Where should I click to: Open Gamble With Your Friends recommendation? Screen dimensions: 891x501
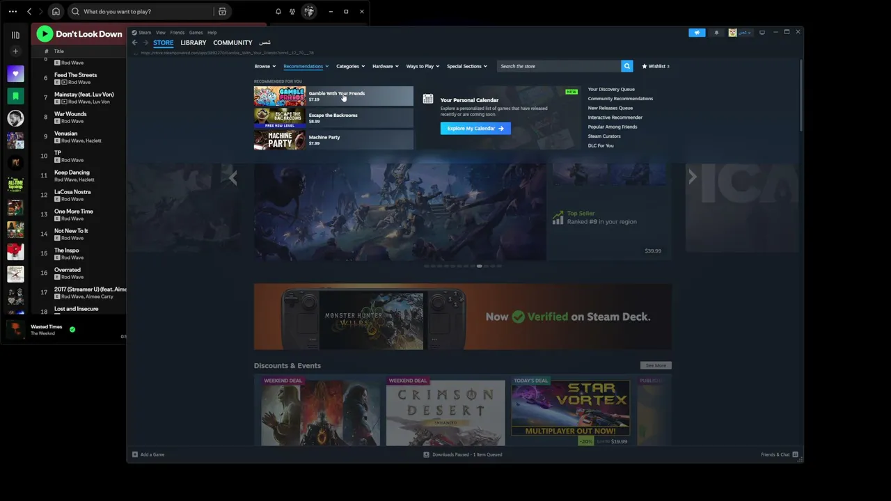pyautogui.click(x=333, y=96)
